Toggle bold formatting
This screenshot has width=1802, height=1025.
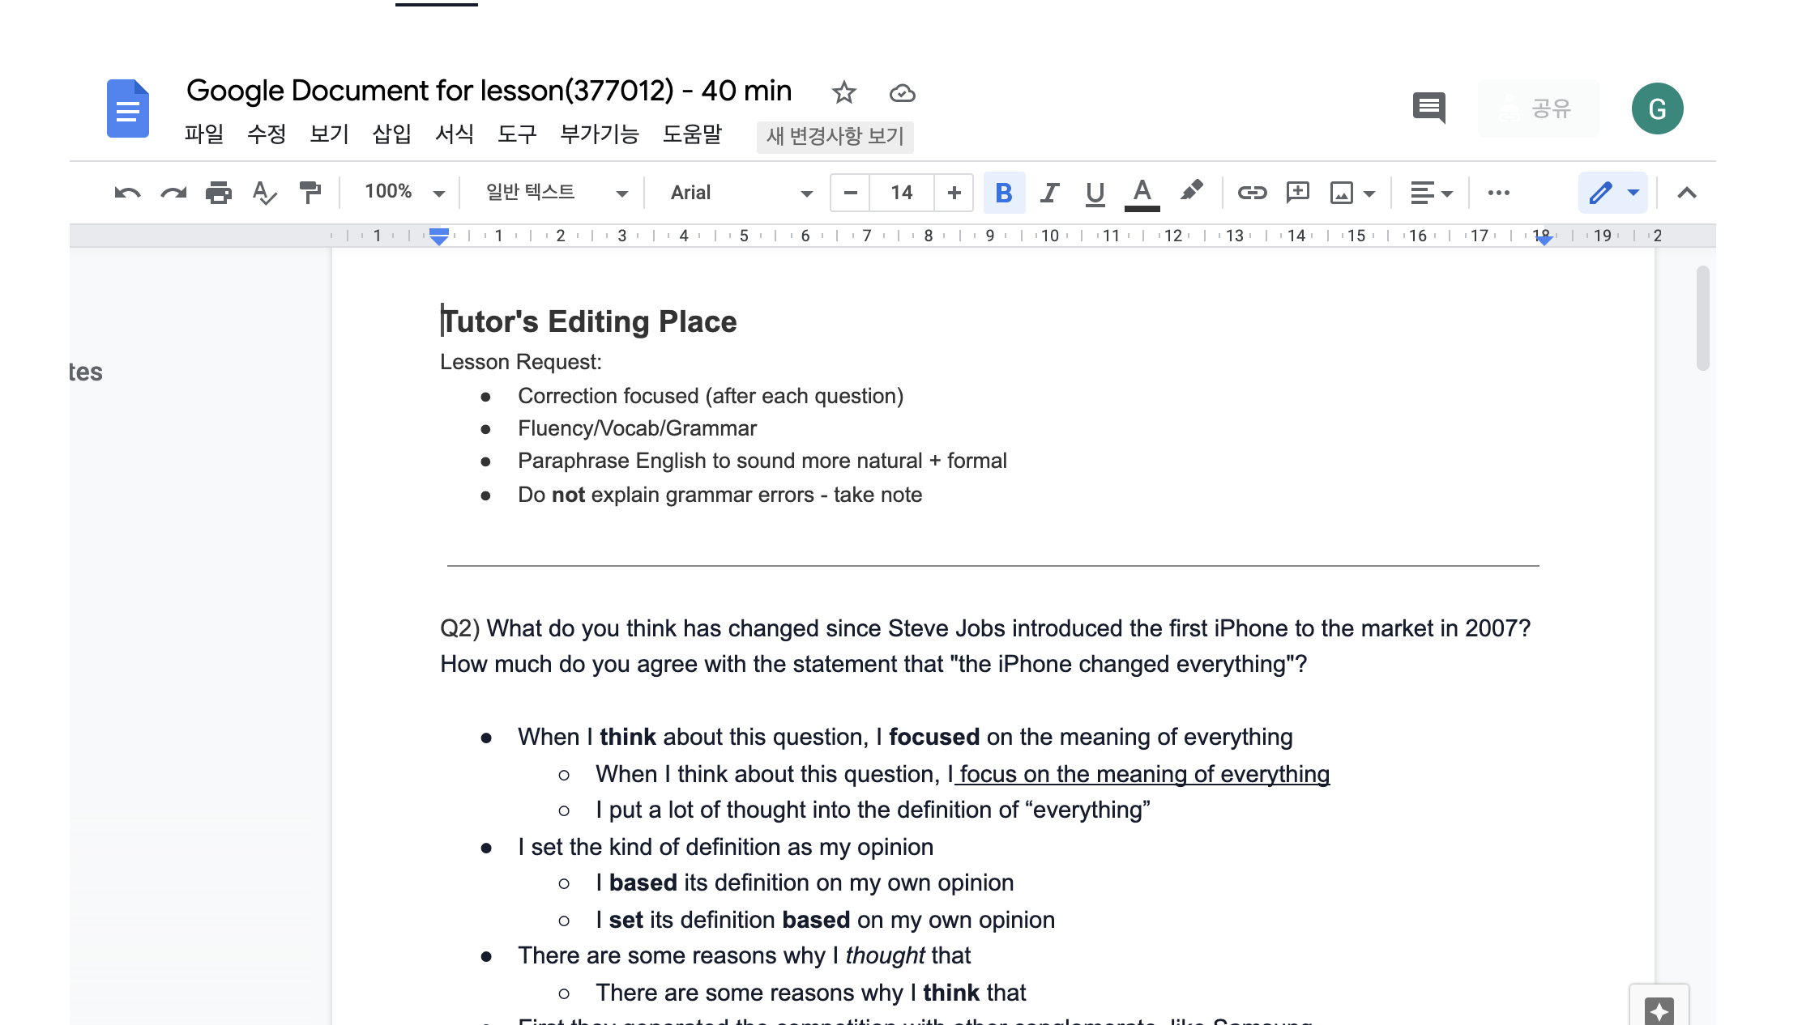[1004, 193]
